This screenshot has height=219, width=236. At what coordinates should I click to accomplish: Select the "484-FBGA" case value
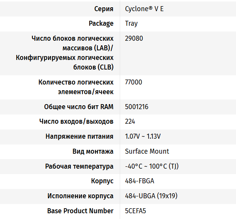pyautogui.click(x=139, y=181)
